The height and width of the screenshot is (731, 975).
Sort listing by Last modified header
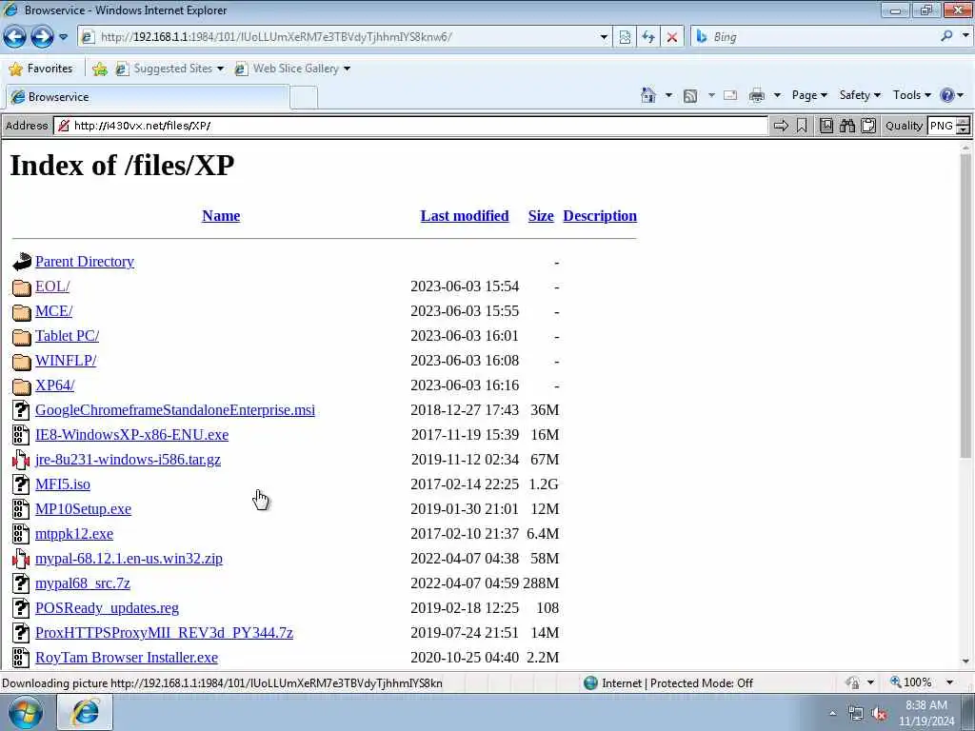(465, 216)
